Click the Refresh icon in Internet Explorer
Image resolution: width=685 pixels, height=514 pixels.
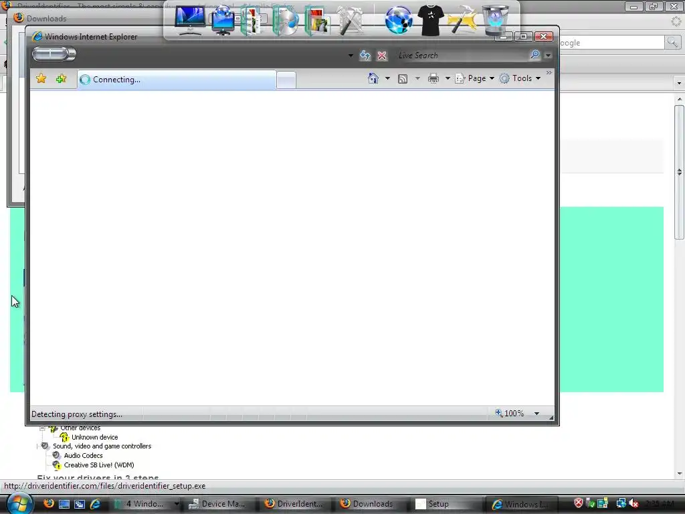(365, 56)
